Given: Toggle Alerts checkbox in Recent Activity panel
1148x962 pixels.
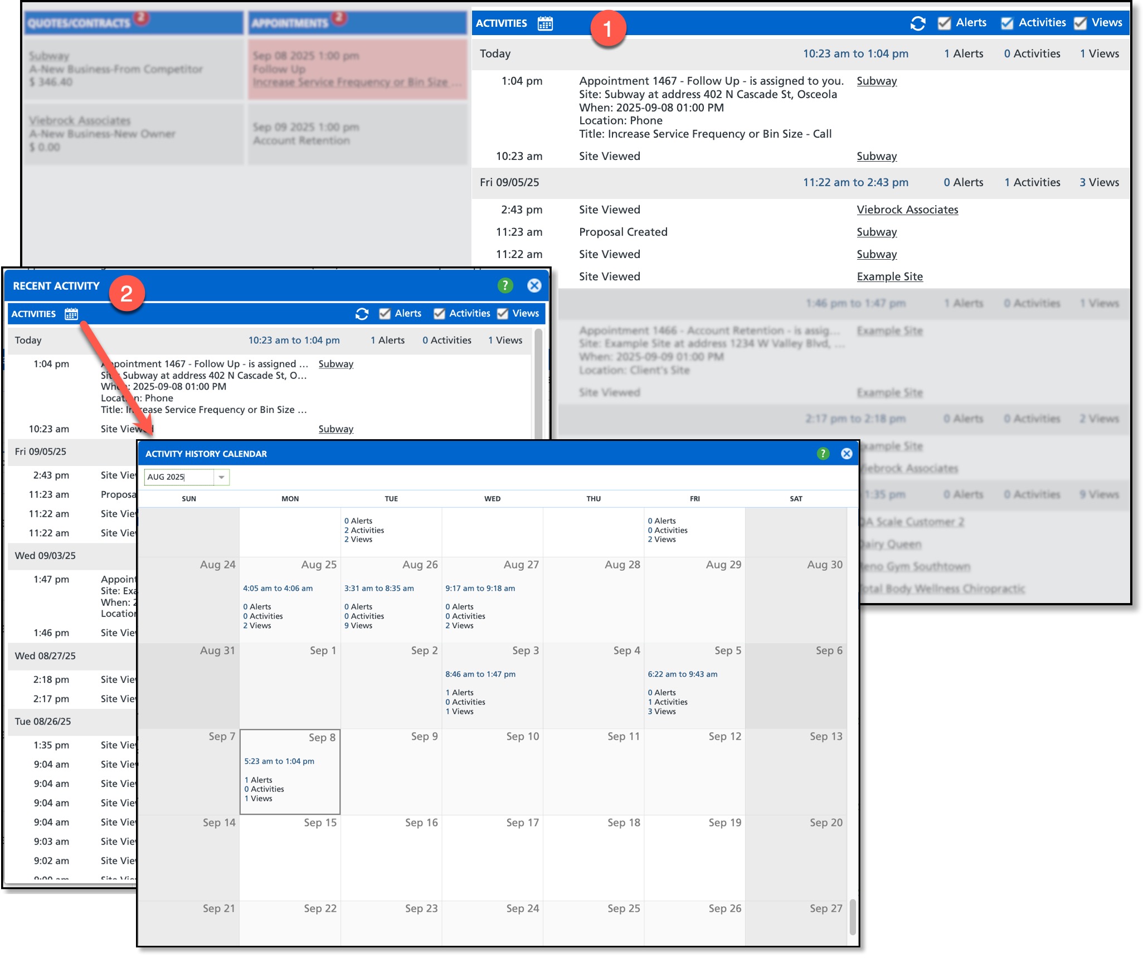Looking at the screenshot, I should (x=385, y=314).
